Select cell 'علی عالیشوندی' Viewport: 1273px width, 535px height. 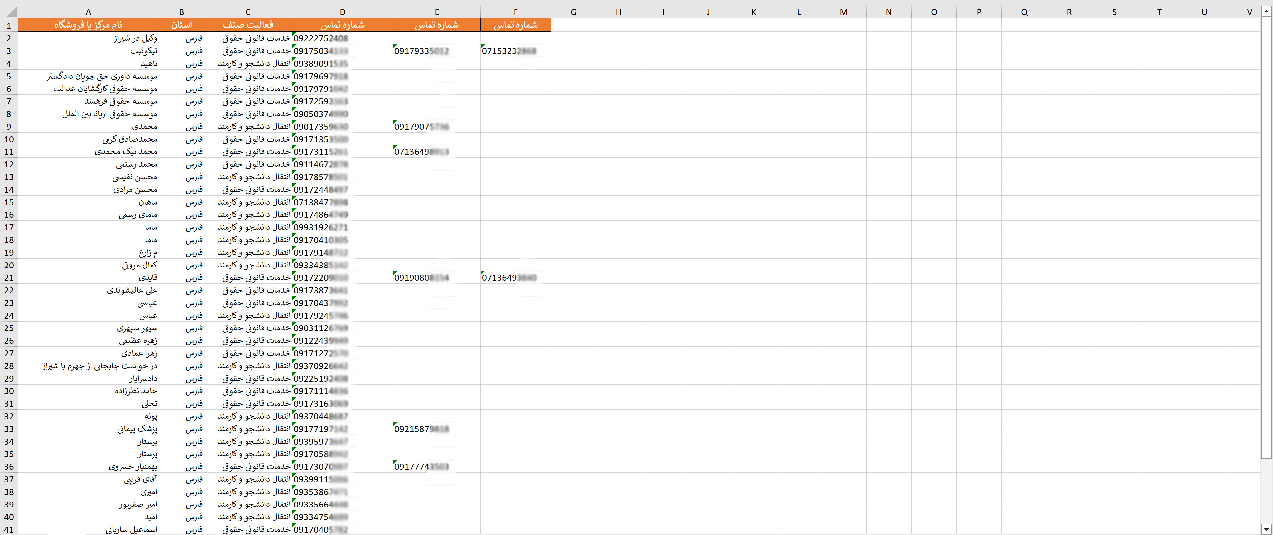click(88, 290)
